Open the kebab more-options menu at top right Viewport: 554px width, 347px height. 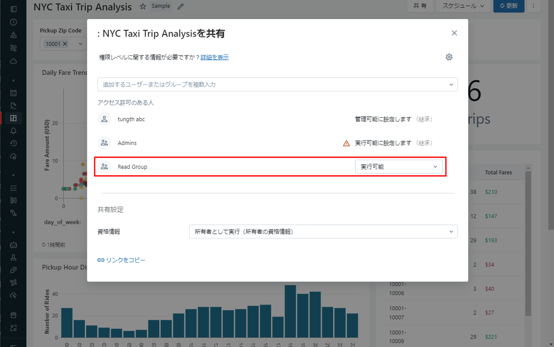coord(534,6)
